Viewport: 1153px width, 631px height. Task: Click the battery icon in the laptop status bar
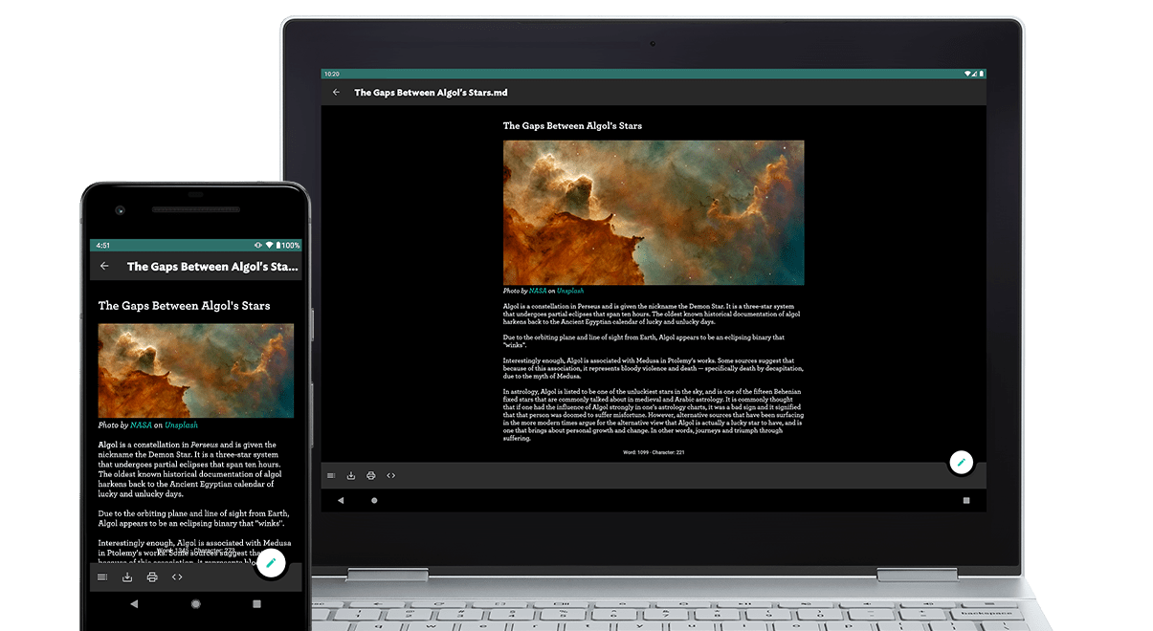click(982, 74)
